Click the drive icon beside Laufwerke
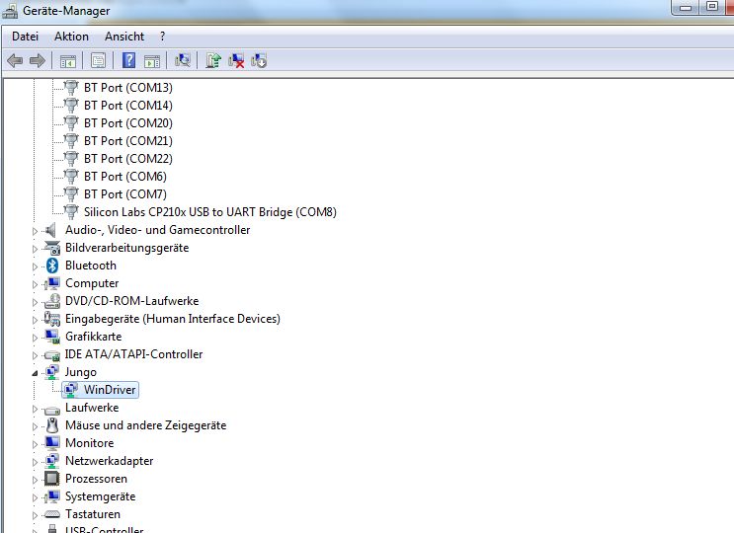Screen dimensions: 734x533 (x=52, y=410)
